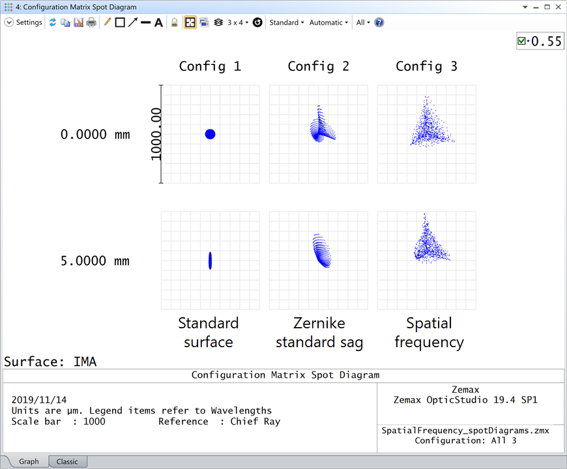This screenshot has width=567, height=469.
Task: Select the arrow drawing tool
Action: click(x=133, y=22)
